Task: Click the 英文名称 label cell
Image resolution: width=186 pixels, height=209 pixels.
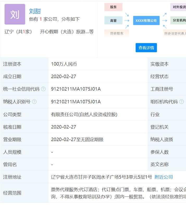Action: tap(167, 165)
